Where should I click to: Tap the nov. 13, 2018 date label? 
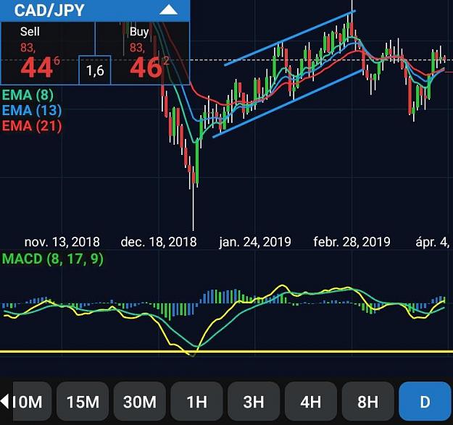(62, 242)
